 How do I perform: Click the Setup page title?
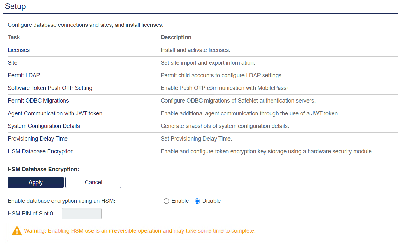pos(15,6)
